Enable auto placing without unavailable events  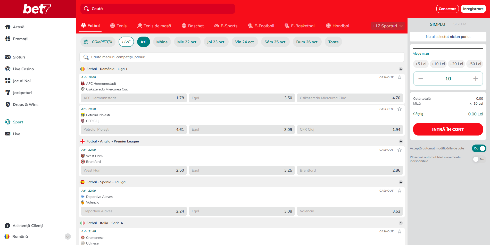[479, 159]
